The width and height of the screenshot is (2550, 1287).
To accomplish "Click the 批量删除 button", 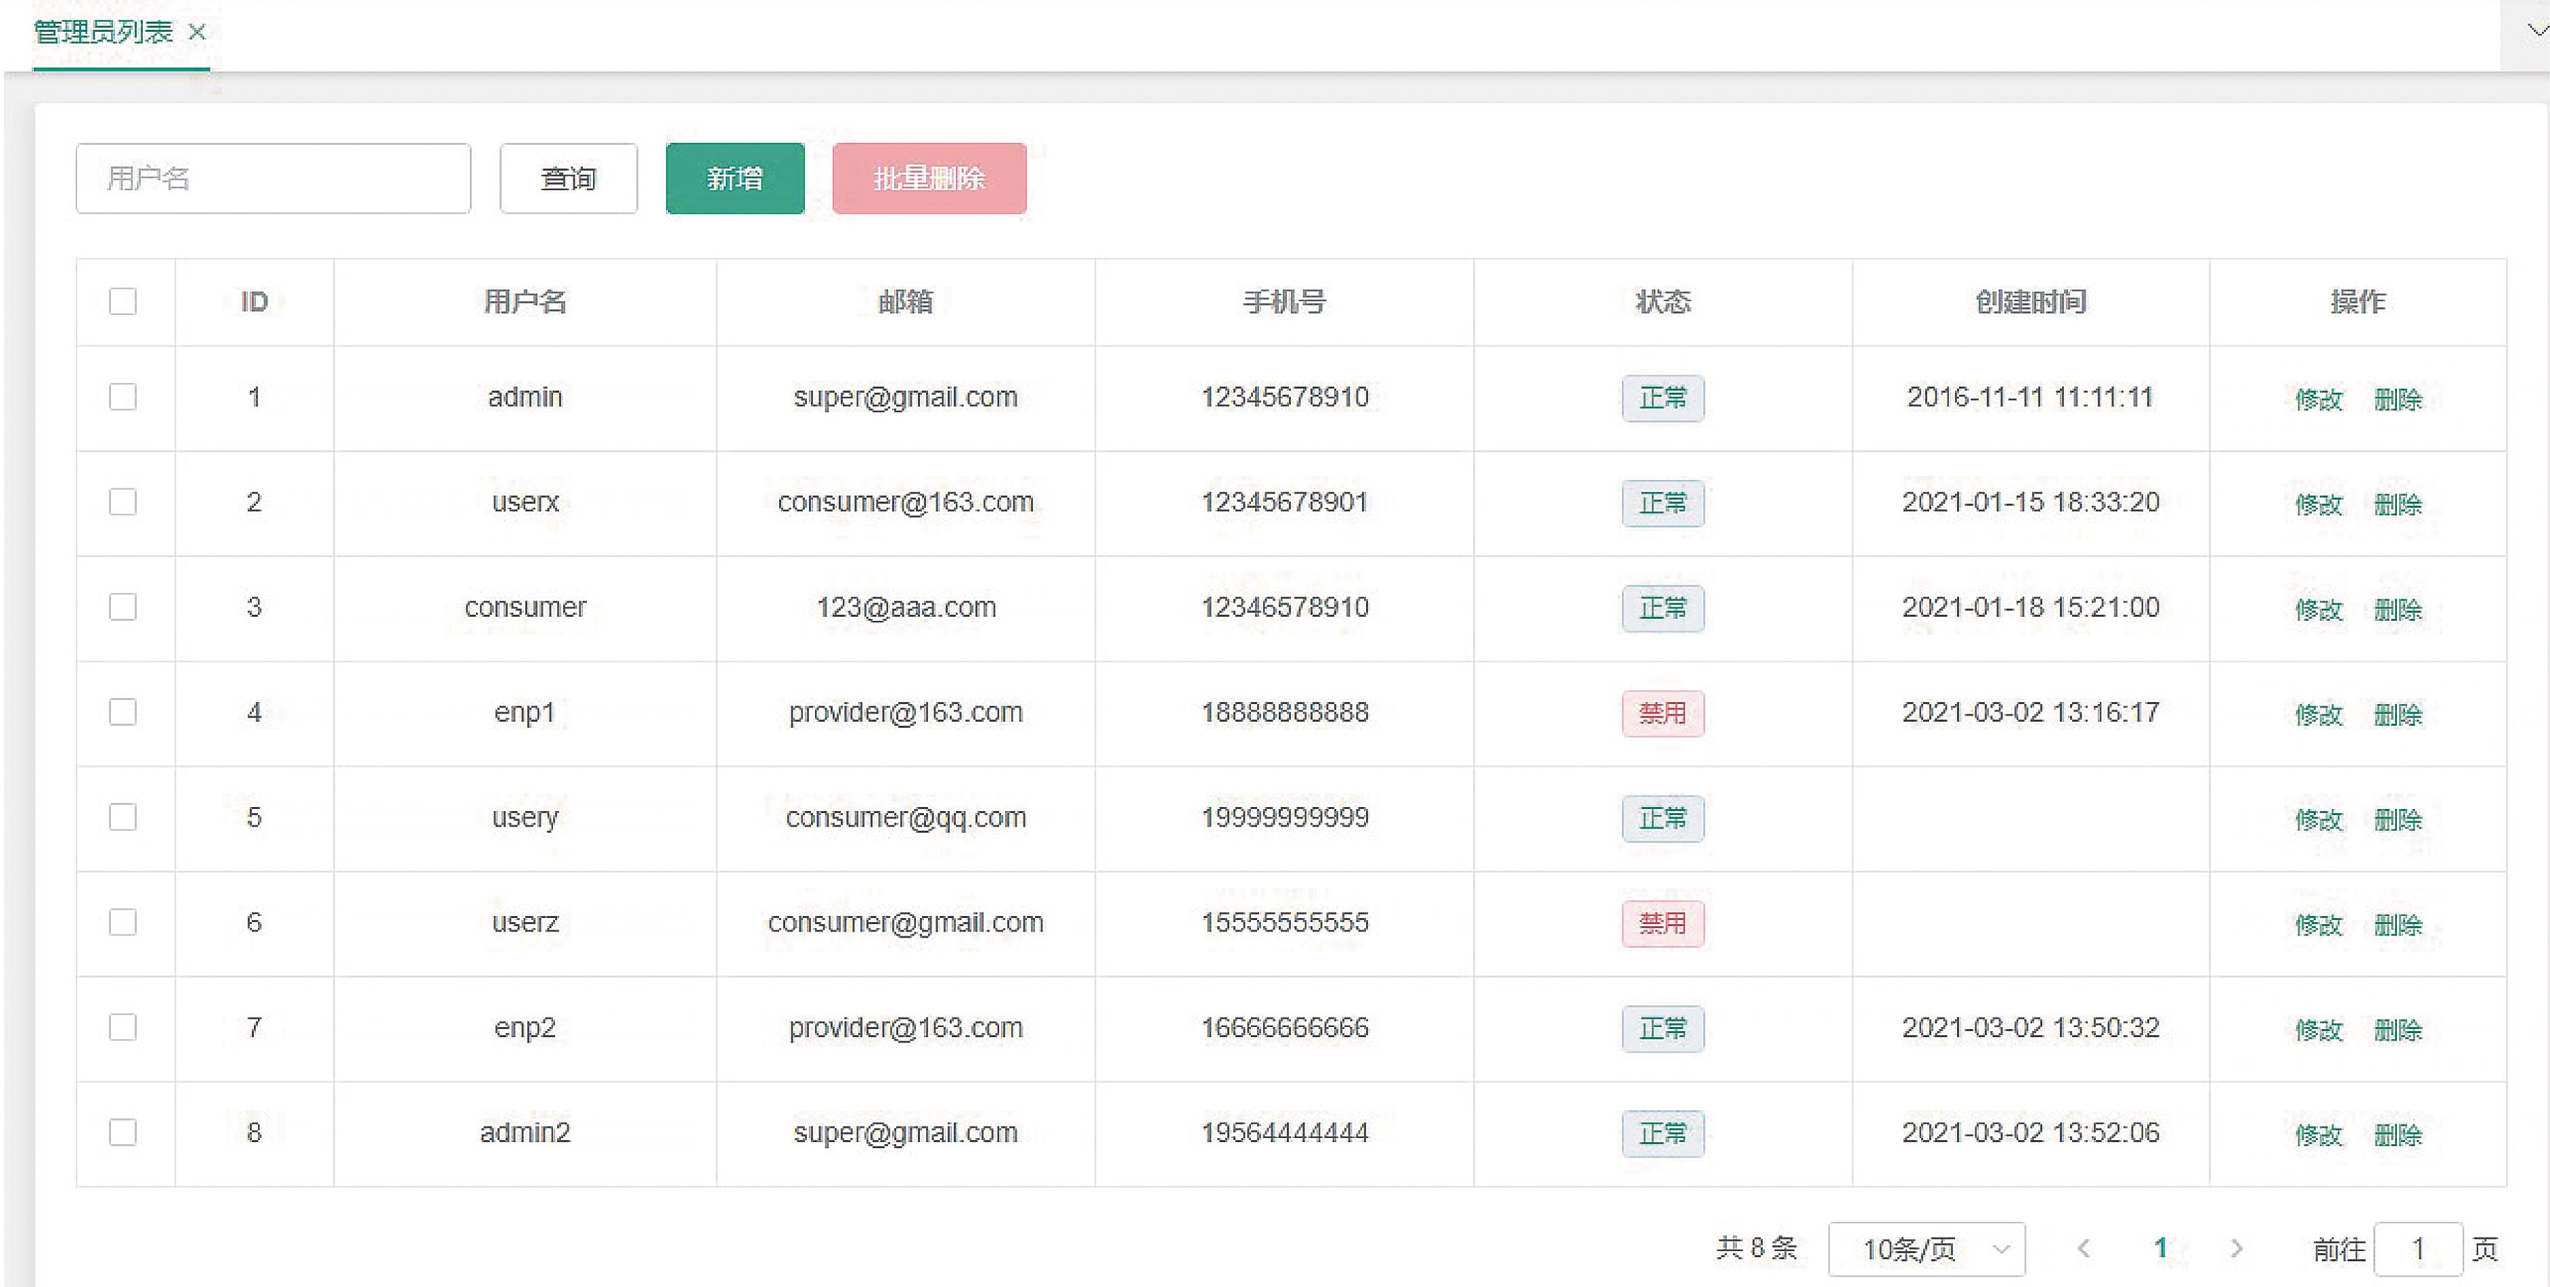I will (x=929, y=178).
